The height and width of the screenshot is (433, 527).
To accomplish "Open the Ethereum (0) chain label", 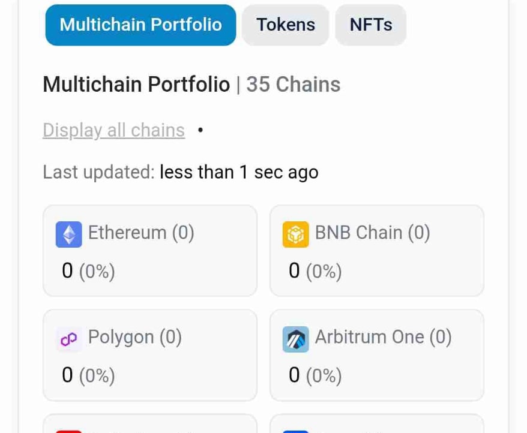I will 141,232.
